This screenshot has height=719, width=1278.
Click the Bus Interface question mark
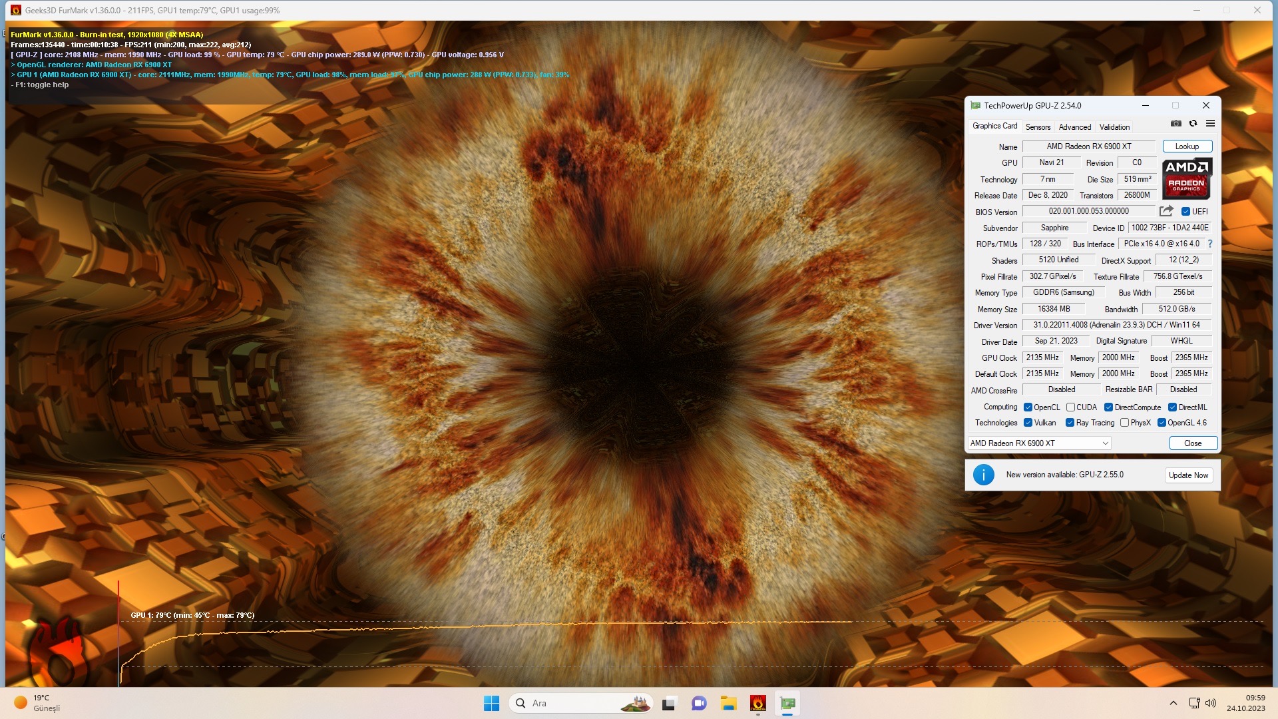pos(1209,244)
